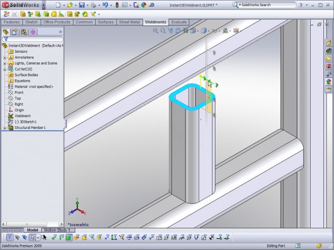Switch to the PropertyManager panel tab
Screen dimensions: 334x250
pos(14,32)
